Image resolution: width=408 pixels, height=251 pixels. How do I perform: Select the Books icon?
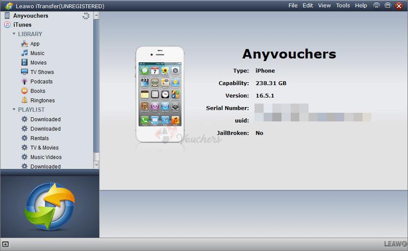tap(24, 91)
